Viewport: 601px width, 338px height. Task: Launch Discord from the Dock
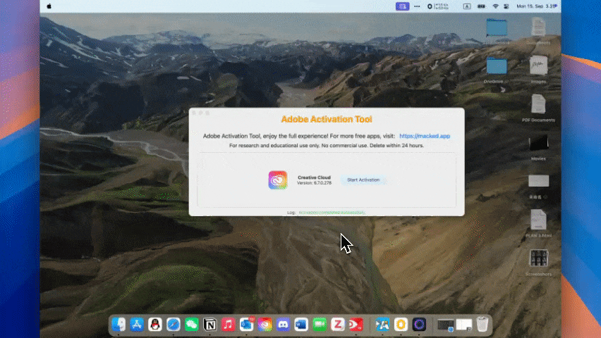tap(283, 325)
